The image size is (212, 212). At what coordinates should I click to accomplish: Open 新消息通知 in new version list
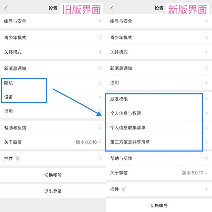(x=159, y=68)
